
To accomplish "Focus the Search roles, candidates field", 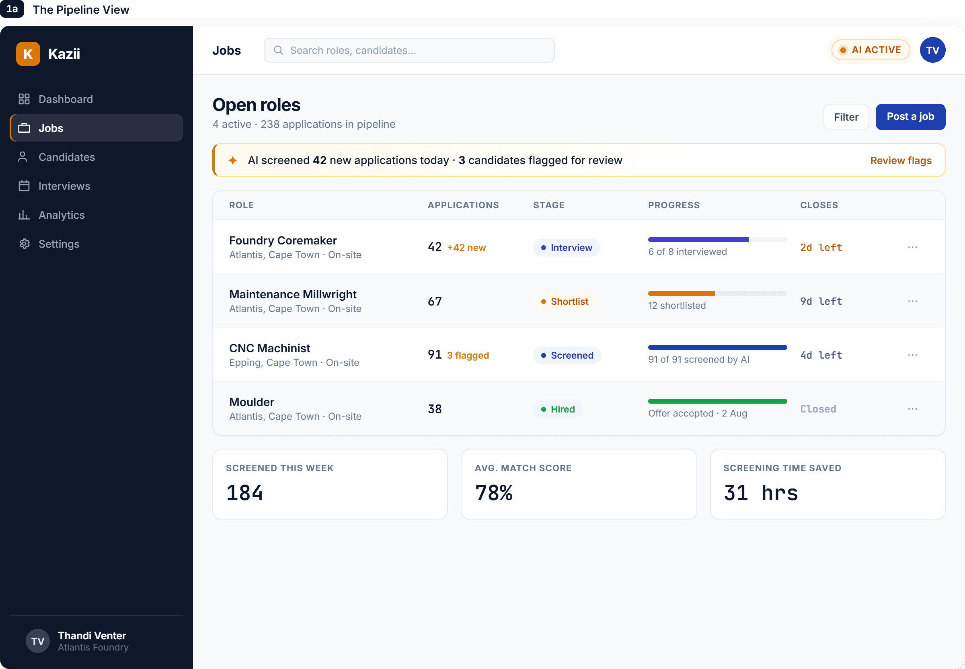I will (409, 50).
